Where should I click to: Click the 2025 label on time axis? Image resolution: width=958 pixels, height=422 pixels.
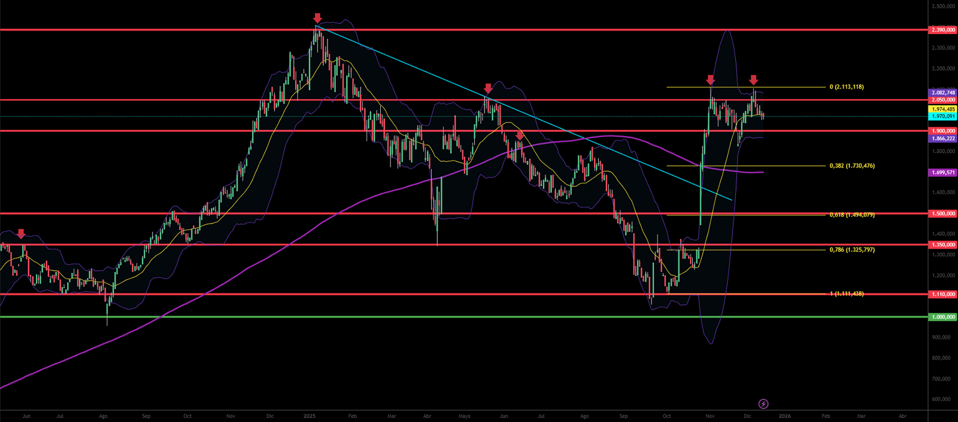[310, 416]
